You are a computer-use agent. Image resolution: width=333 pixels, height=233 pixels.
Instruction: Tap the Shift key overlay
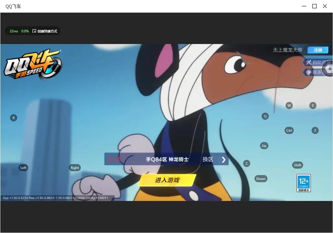[298, 165]
